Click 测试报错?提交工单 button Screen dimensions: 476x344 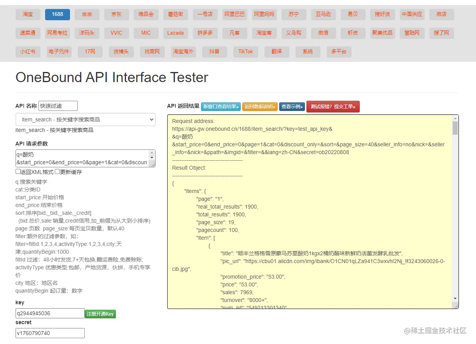[x=333, y=107]
